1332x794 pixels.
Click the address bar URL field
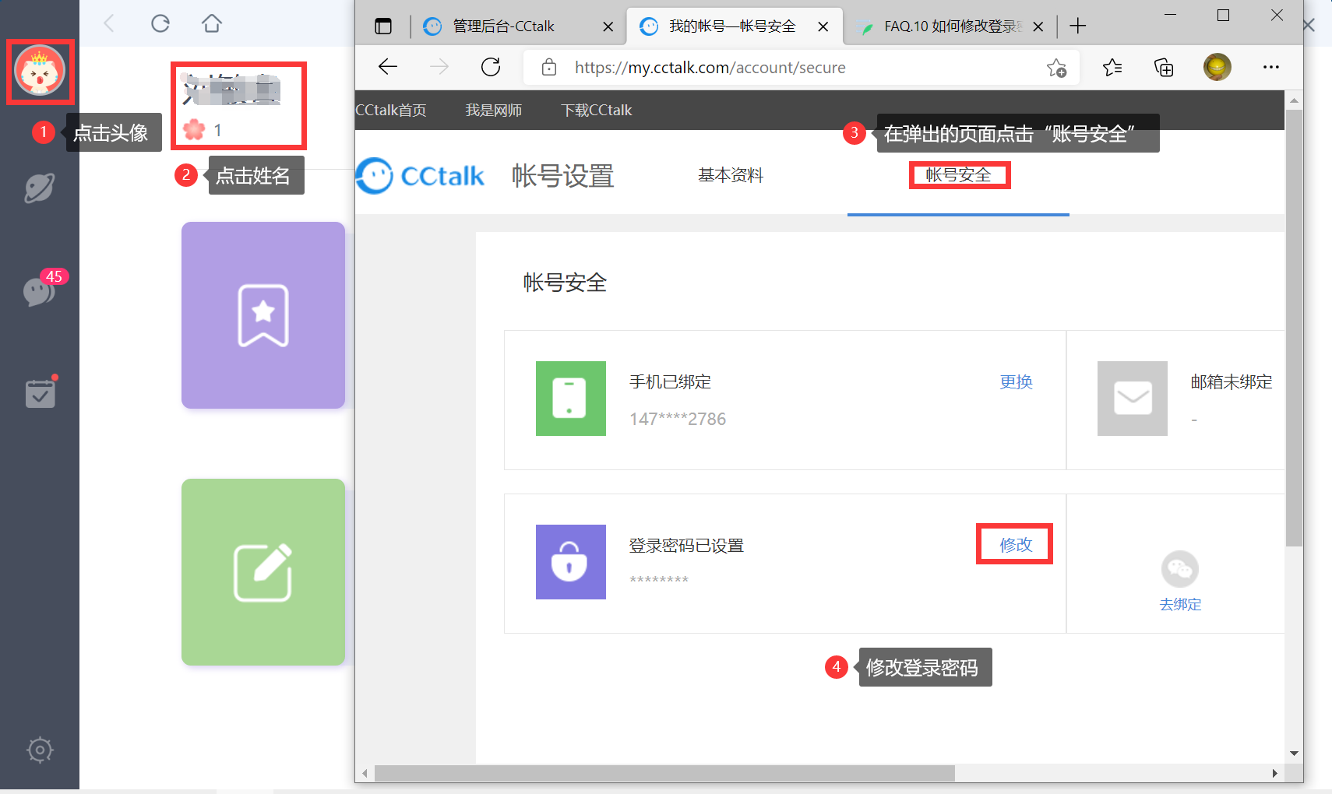click(802, 68)
